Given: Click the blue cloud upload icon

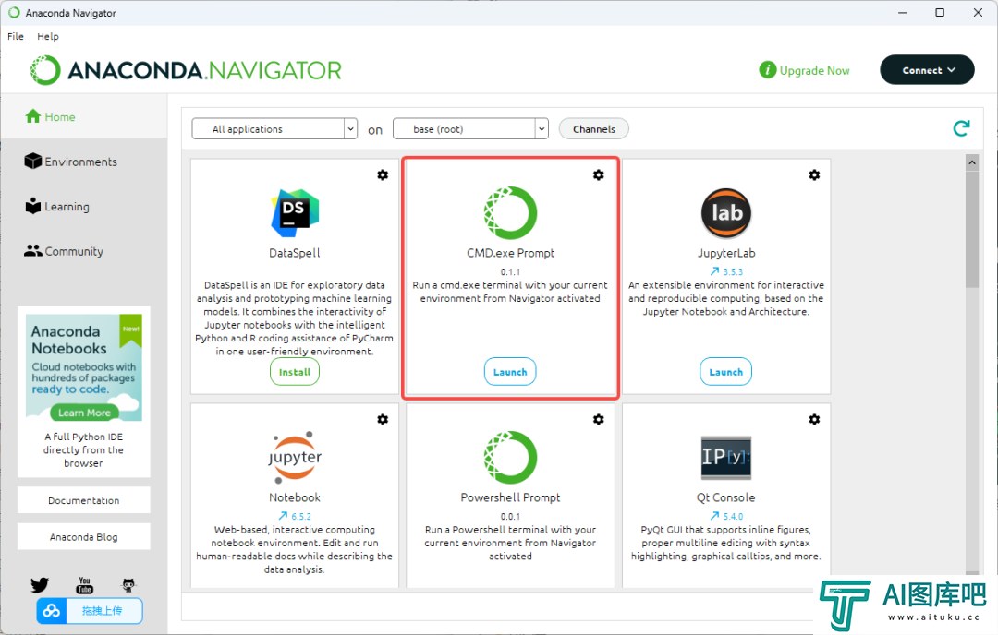Looking at the screenshot, I should tap(52, 611).
